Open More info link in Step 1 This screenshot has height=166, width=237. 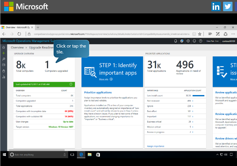point(103,79)
